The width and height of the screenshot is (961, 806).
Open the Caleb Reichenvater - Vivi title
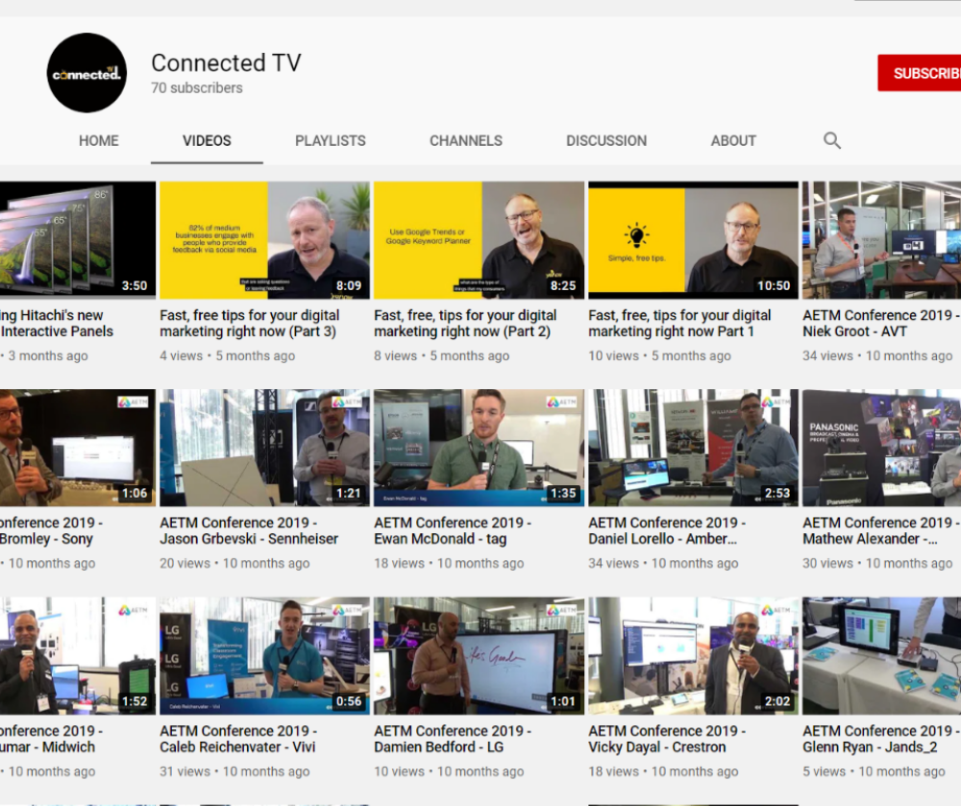[x=238, y=740]
